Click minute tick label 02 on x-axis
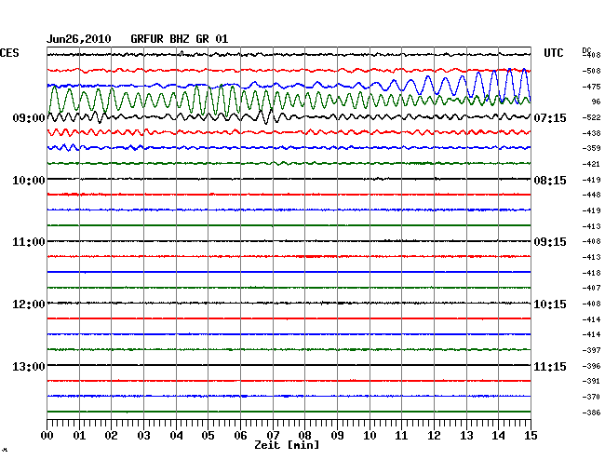 (111, 436)
